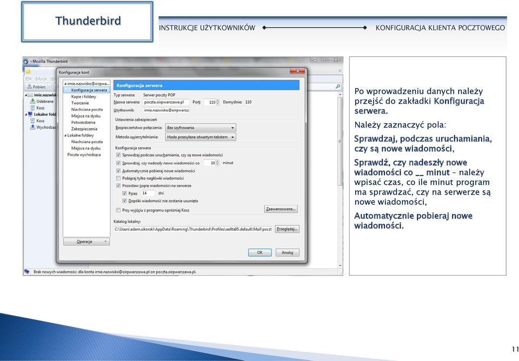
Task: Click the Lokalne foldery computer icon
Action: (x=30, y=114)
